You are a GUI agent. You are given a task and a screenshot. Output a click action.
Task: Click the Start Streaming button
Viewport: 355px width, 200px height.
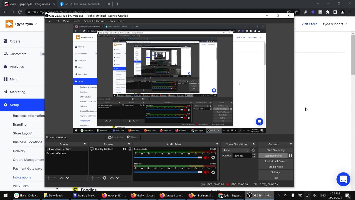(x=276, y=150)
